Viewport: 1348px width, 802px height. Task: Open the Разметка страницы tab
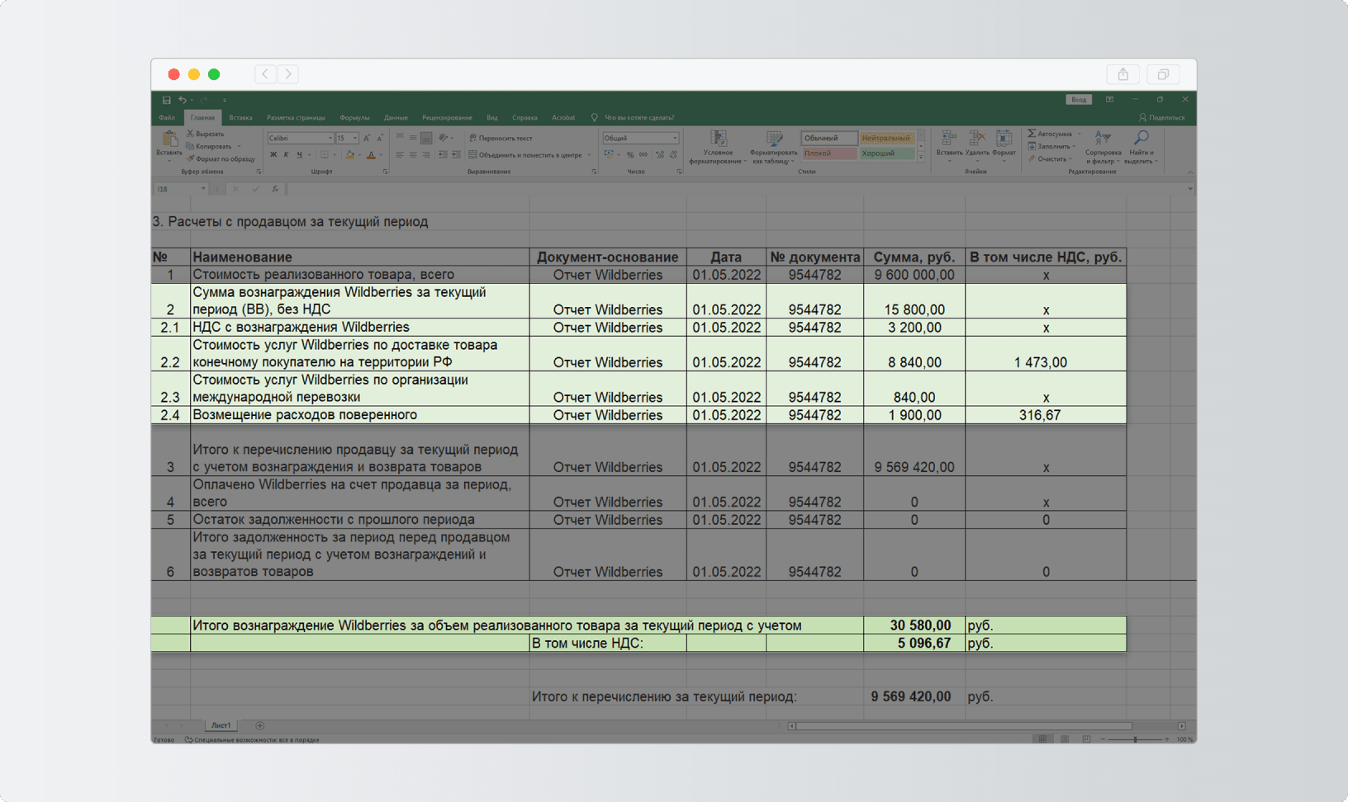point(296,118)
